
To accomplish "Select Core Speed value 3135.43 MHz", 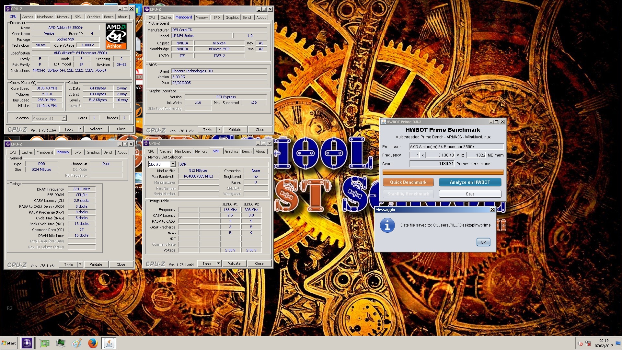I will [47, 88].
